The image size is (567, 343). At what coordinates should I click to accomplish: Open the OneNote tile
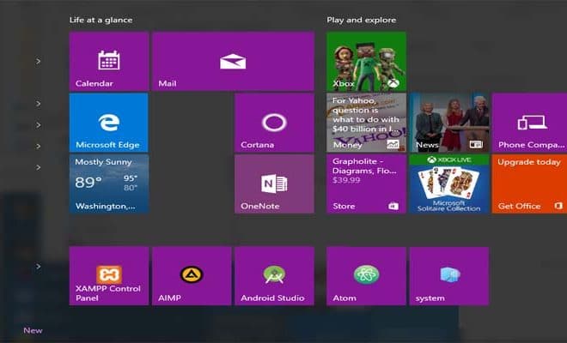274,184
